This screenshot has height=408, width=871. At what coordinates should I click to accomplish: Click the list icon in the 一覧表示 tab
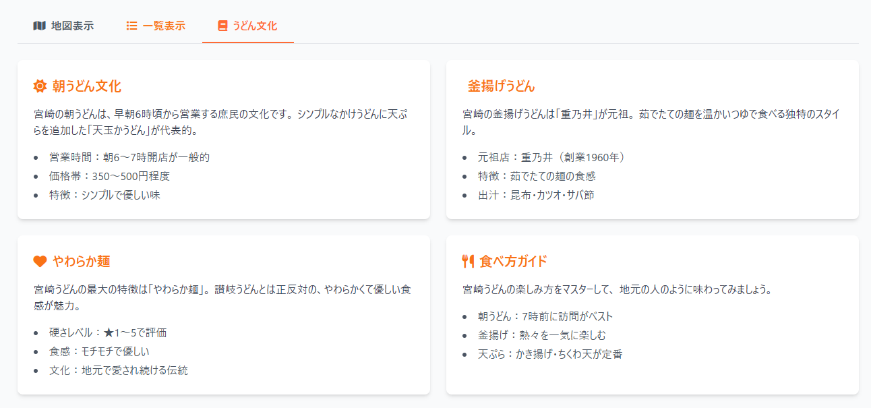(x=132, y=26)
